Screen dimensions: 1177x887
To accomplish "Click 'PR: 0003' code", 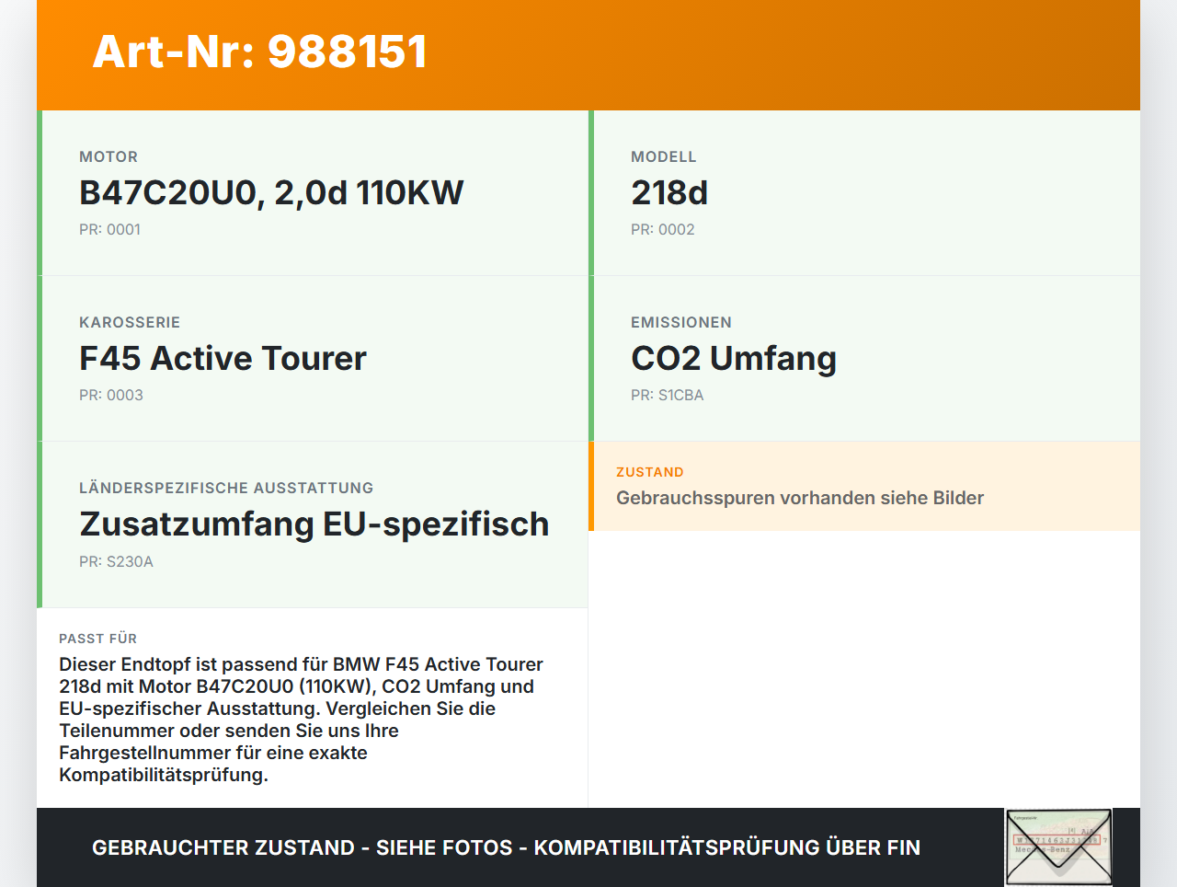I will coord(111,396).
